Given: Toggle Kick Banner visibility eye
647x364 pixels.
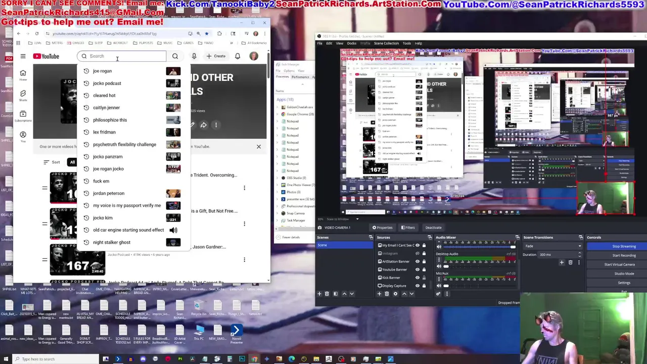Looking at the screenshot, I should point(418,278).
